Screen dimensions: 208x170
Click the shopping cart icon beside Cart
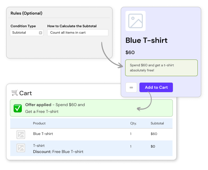(x=15, y=92)
